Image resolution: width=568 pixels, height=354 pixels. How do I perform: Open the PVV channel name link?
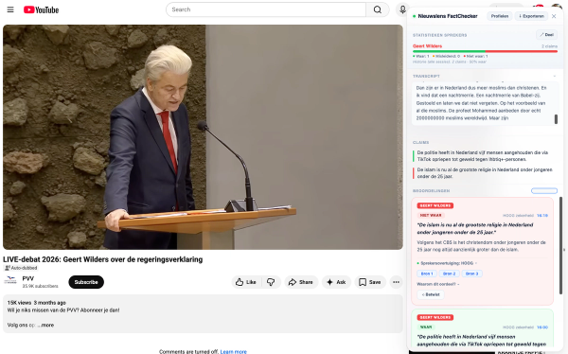click(27, 278)
